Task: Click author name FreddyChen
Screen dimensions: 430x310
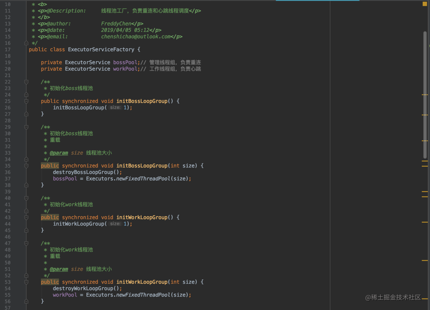Action: (x=117, y=24)
